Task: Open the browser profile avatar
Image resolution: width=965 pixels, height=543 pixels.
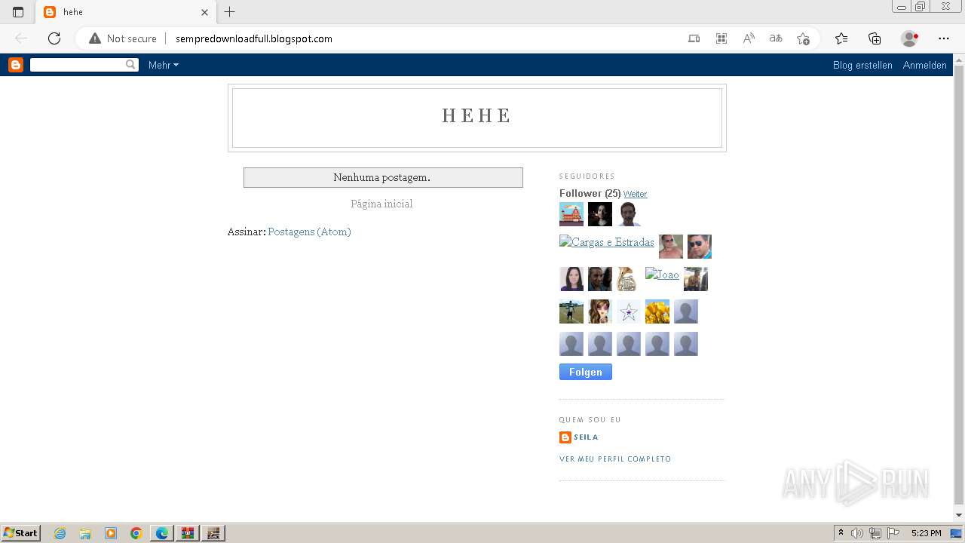Action: (910, 38)
